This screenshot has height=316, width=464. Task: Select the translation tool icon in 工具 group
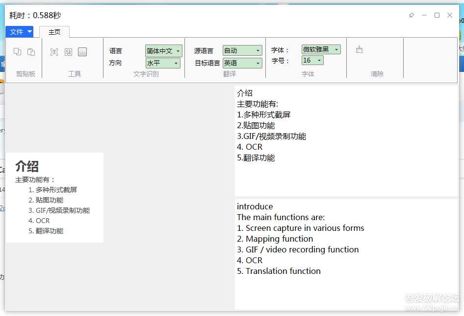click(69, 51)
